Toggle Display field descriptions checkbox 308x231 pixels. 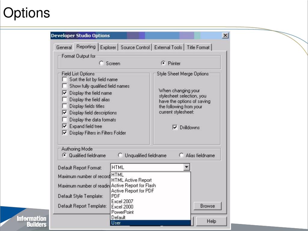click(64, 112)
